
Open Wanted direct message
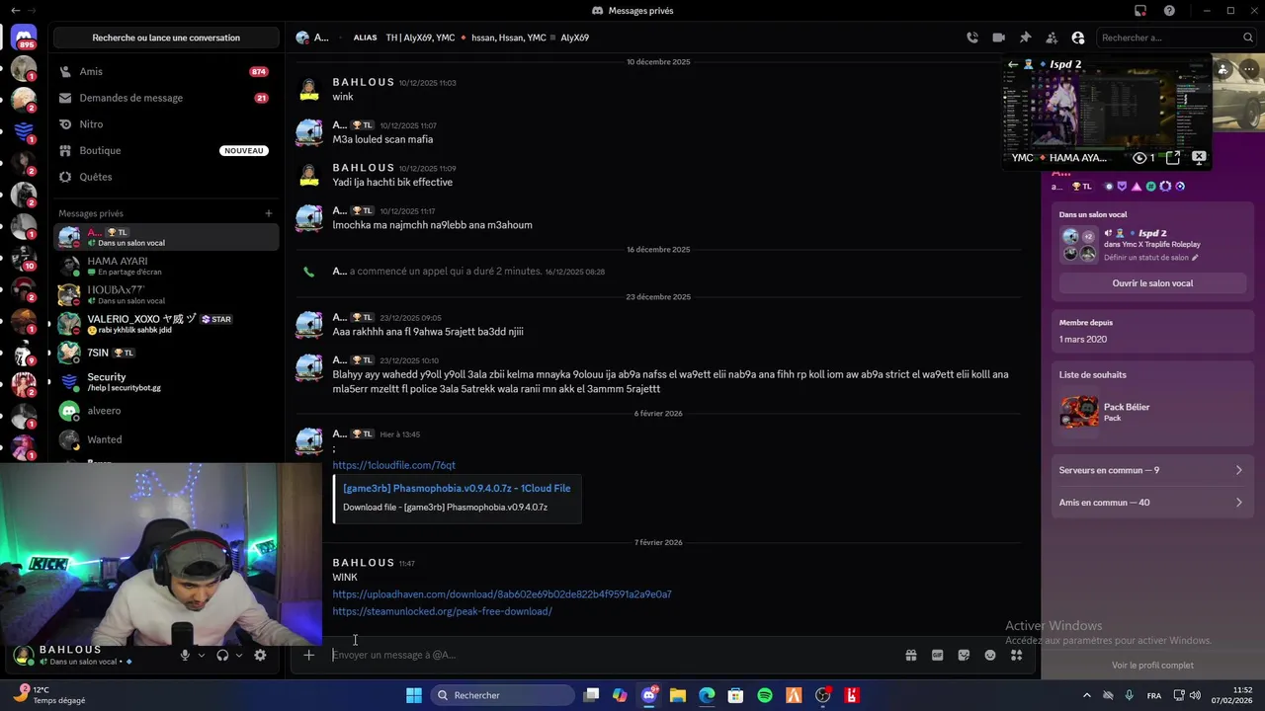click(x=166, y=439)
